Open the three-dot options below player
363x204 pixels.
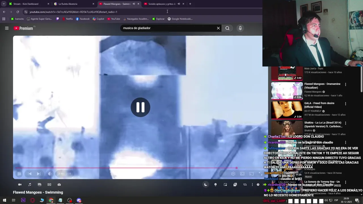pos(252,184)
